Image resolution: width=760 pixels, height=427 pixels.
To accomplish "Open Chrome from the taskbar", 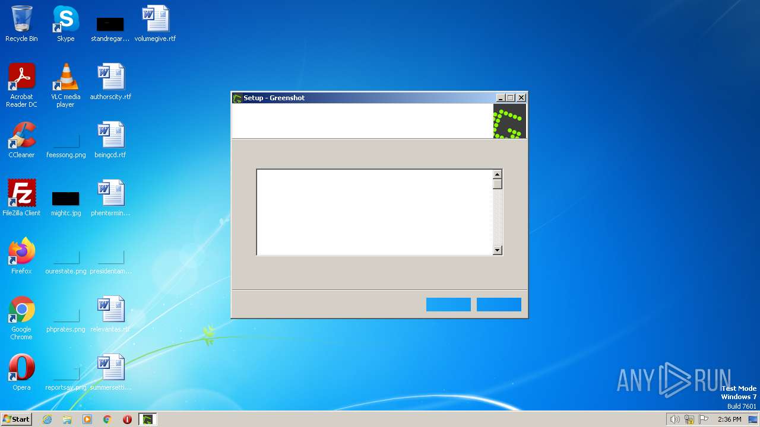I will [x=107, y=419].
